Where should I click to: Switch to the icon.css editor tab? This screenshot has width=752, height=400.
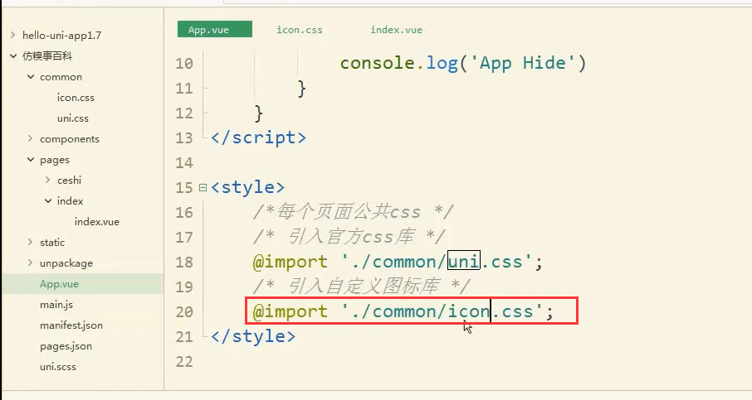click(x=300, y=30)
